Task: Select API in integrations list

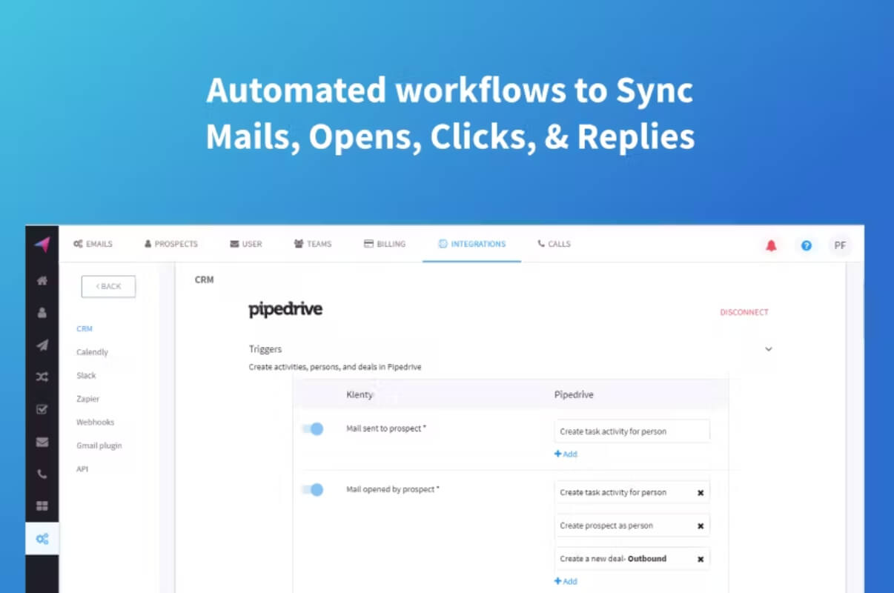Action: click(82, 469)
